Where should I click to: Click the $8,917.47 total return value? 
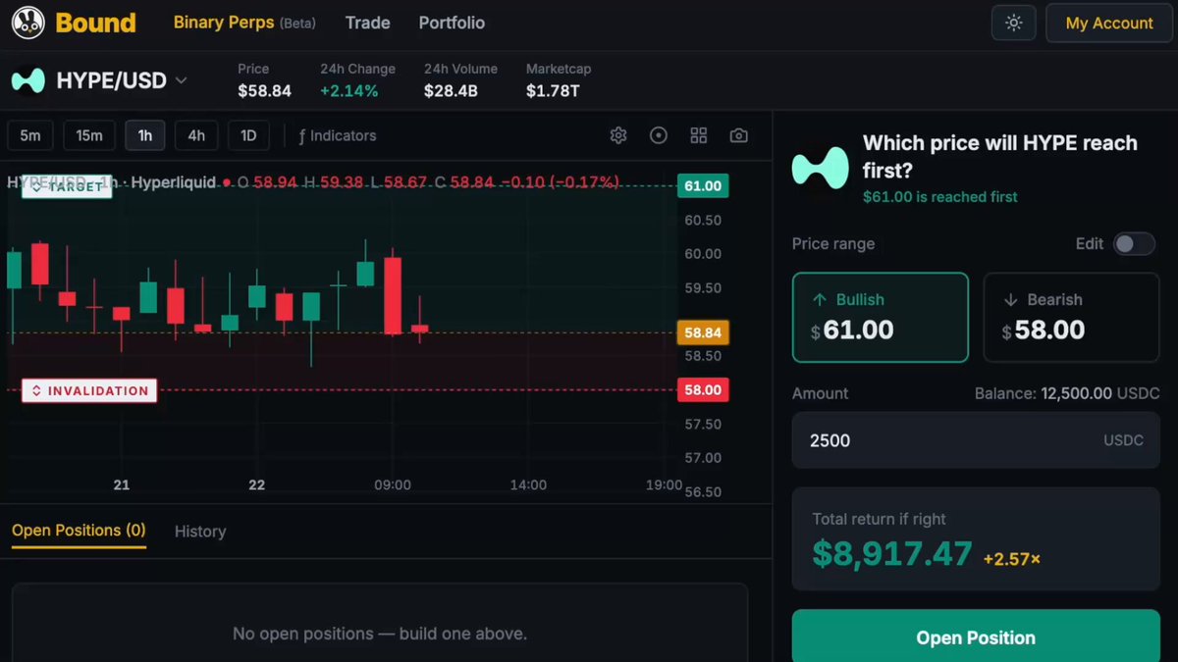tap(892, 555)
